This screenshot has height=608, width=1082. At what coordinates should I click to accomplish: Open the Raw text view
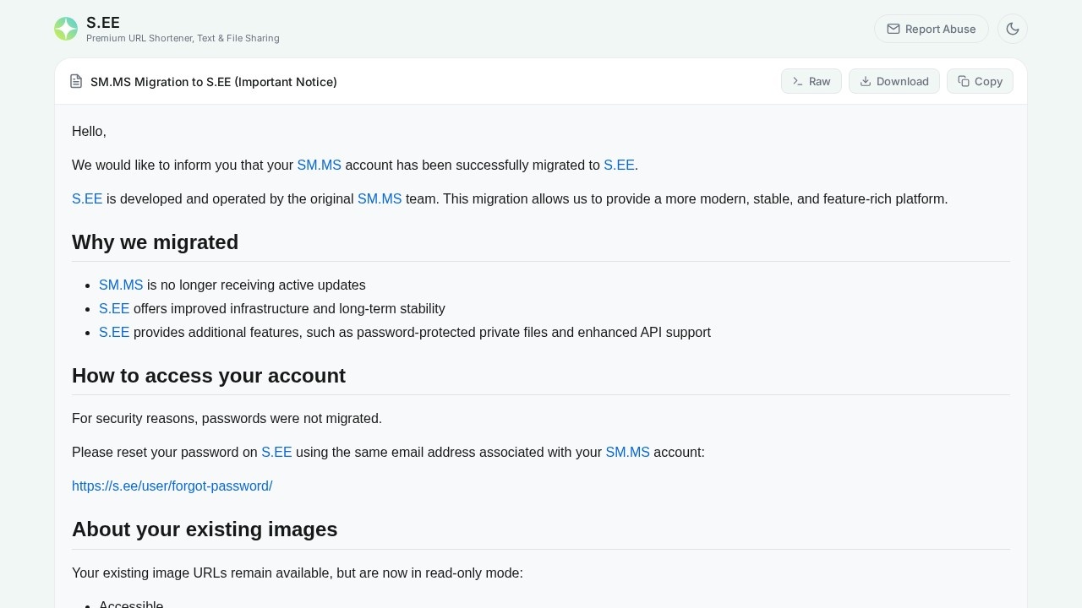point(811,81)
